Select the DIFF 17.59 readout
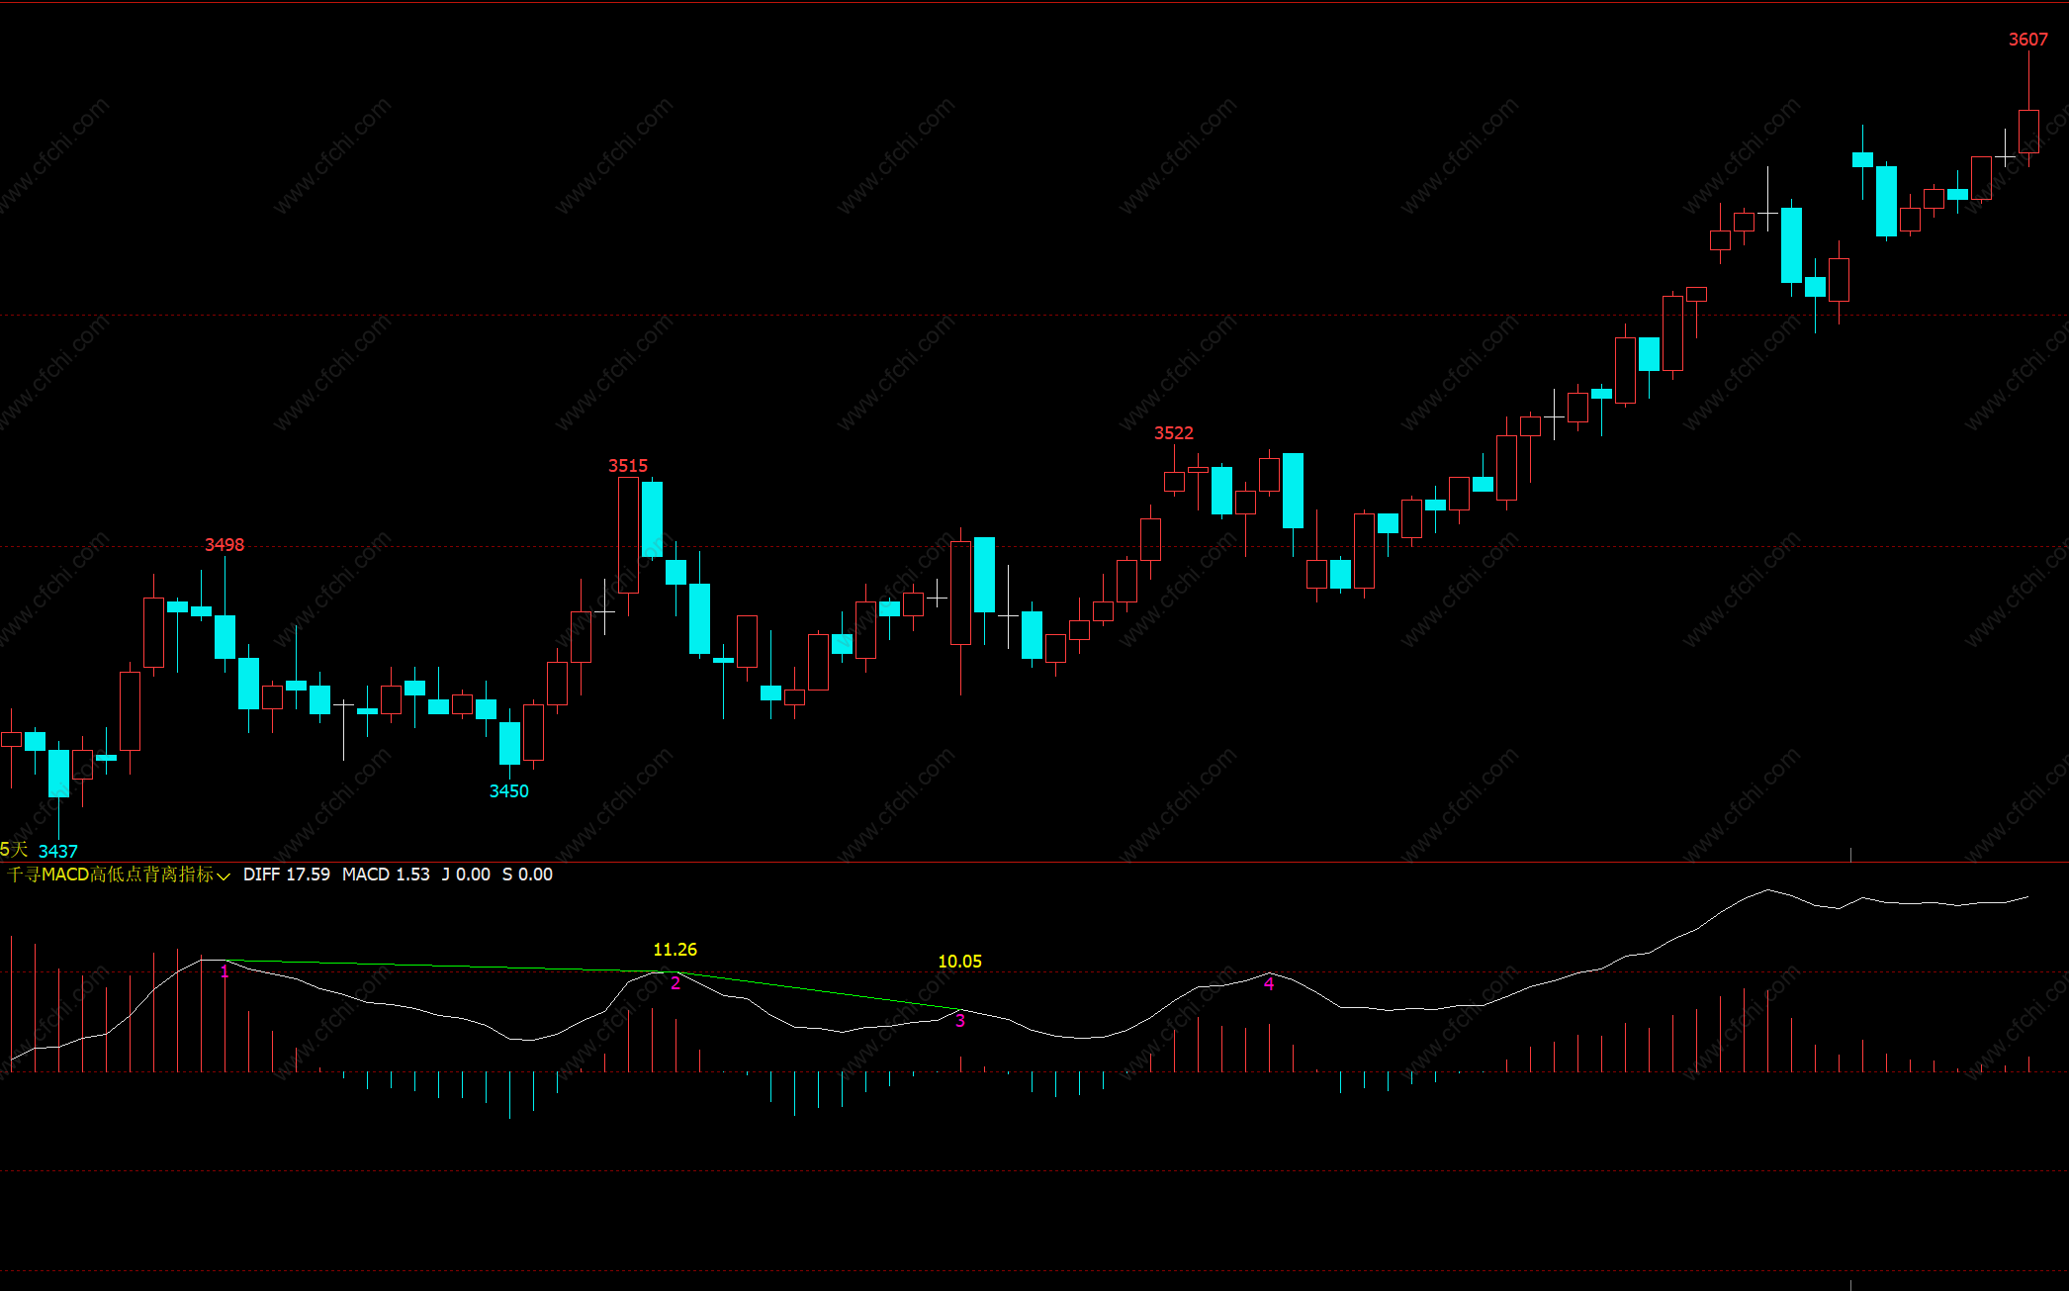Screen dimensions: 2069x1291 [x=287, y=875]
